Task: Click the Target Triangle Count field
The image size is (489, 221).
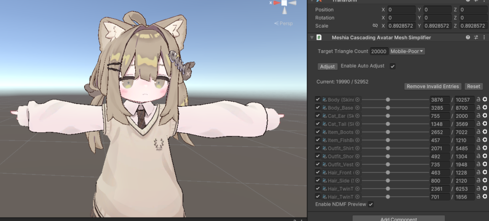Action: [378, 51]
